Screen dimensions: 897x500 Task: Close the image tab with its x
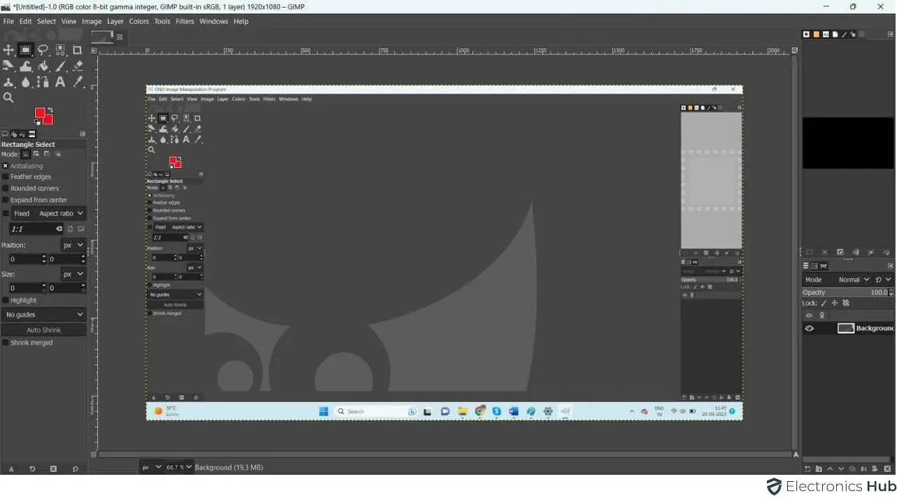[x=120, y=36]
